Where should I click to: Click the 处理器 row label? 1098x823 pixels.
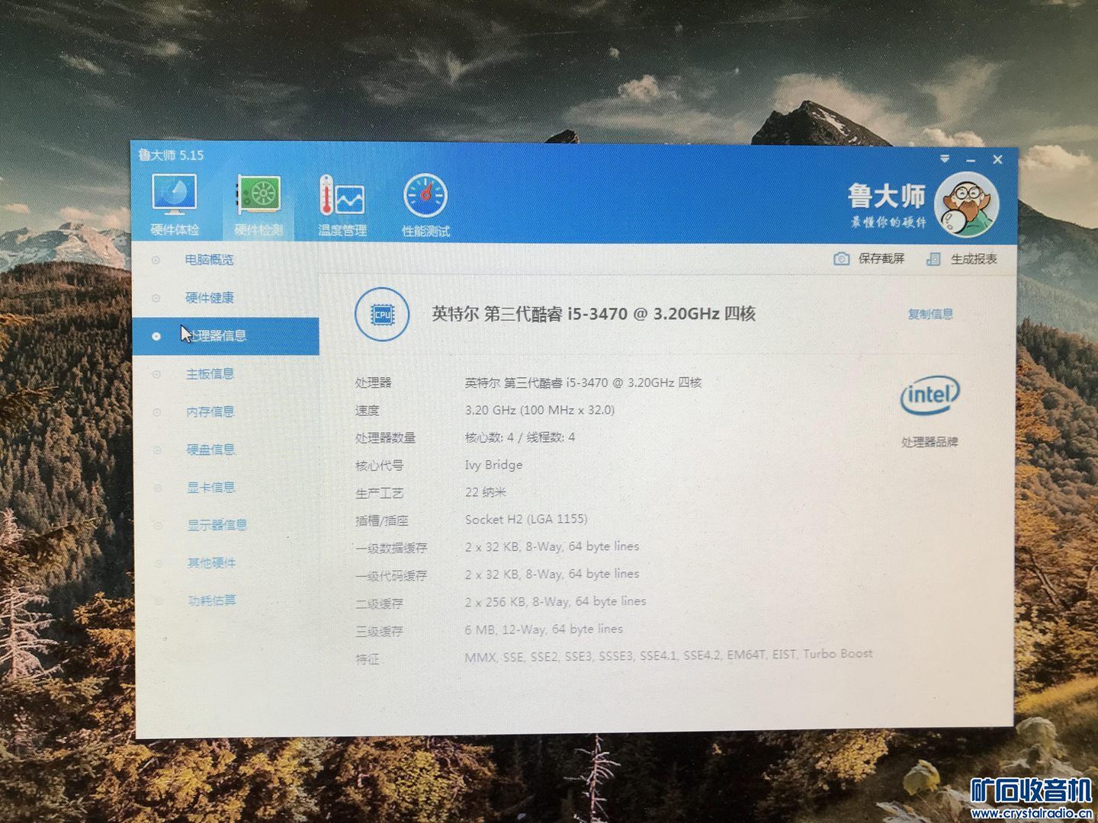click(373, 383)
